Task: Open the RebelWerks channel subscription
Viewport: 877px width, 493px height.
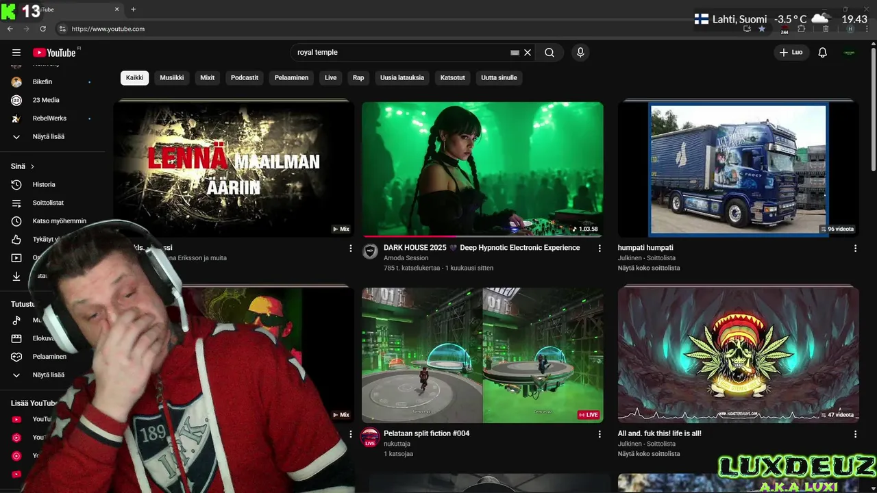Action: 49,118
